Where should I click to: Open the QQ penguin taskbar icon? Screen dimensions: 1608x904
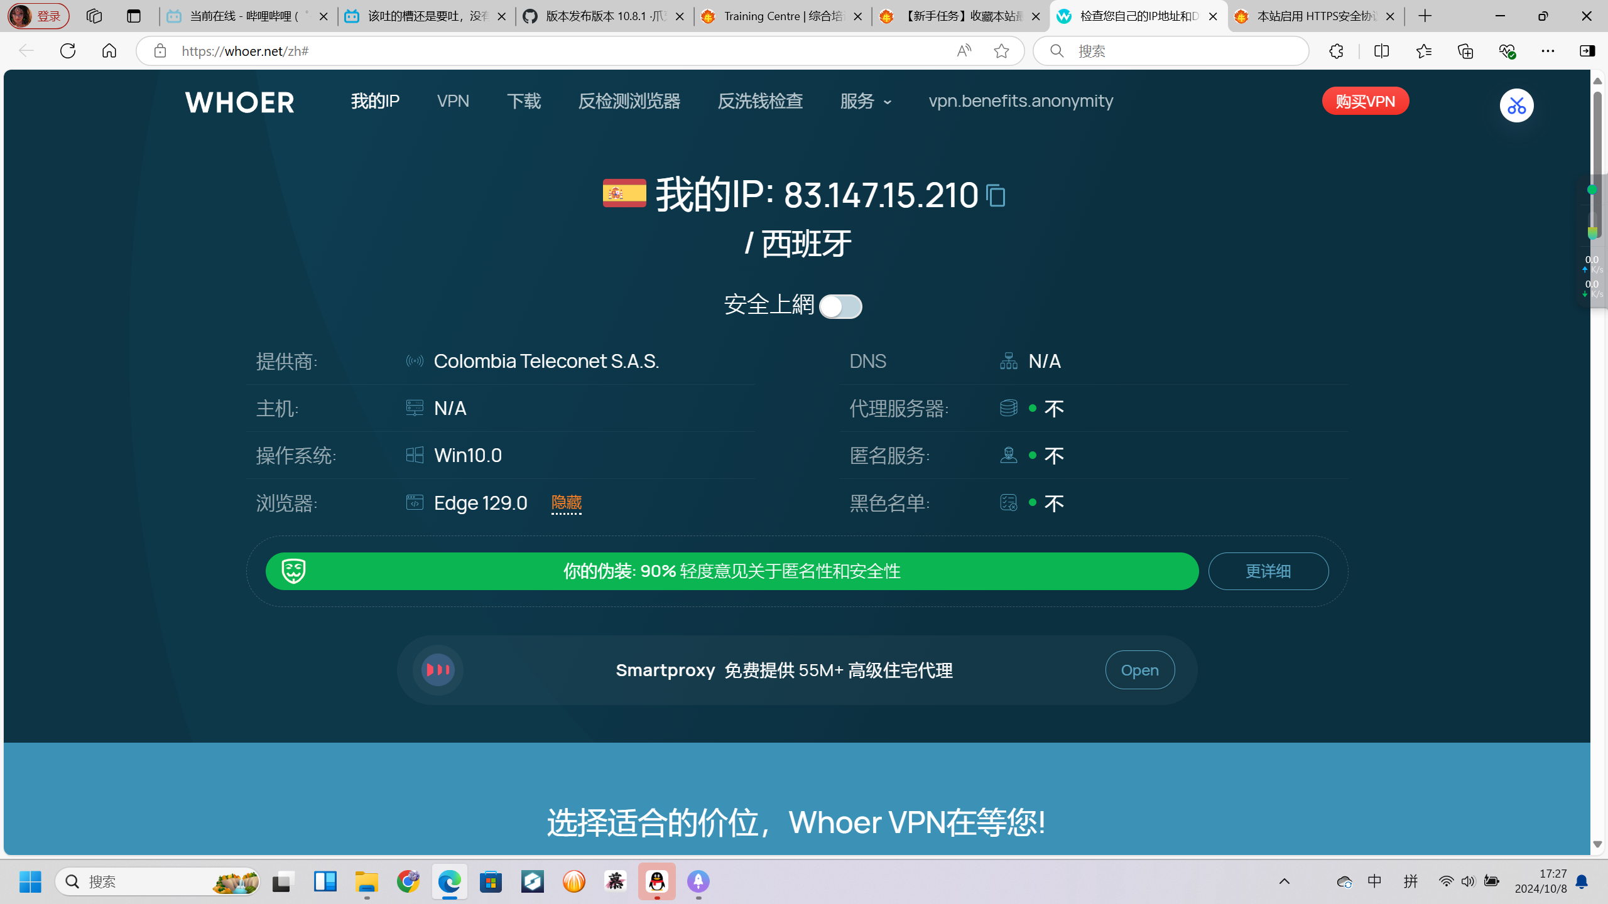click(x=657, y=882)
